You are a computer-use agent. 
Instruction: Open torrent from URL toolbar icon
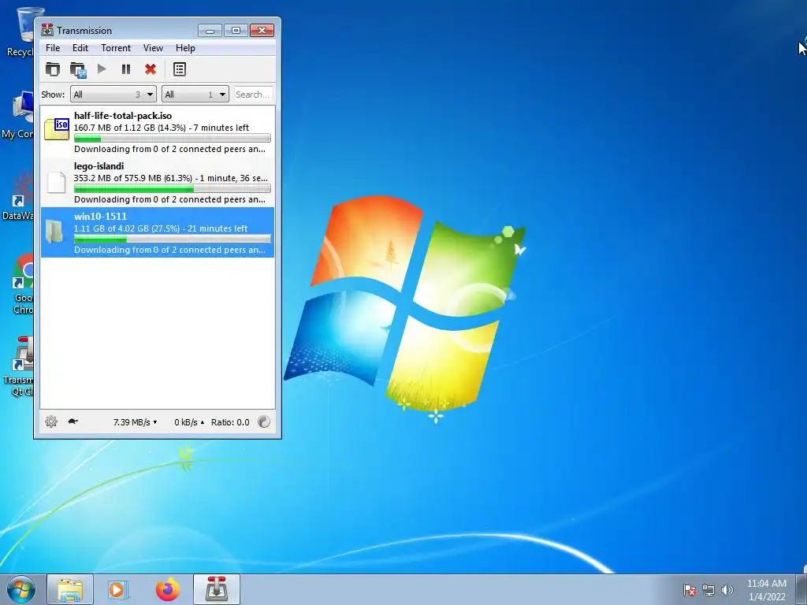[x=78, y=69]
